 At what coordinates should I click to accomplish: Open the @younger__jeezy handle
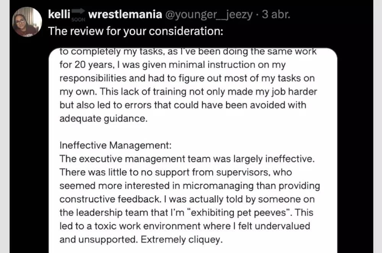pos(209,15)
